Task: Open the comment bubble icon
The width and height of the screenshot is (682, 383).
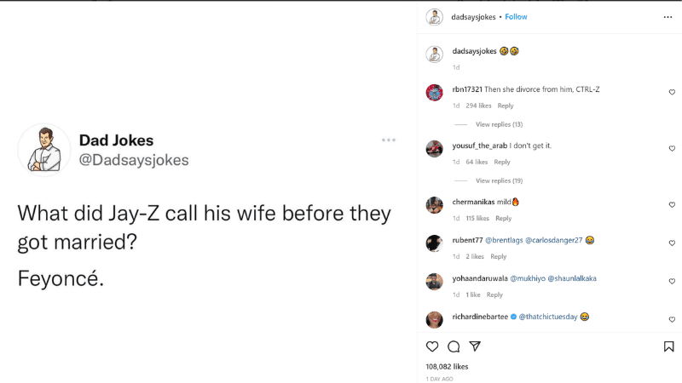Action: [x=454, y=346]
